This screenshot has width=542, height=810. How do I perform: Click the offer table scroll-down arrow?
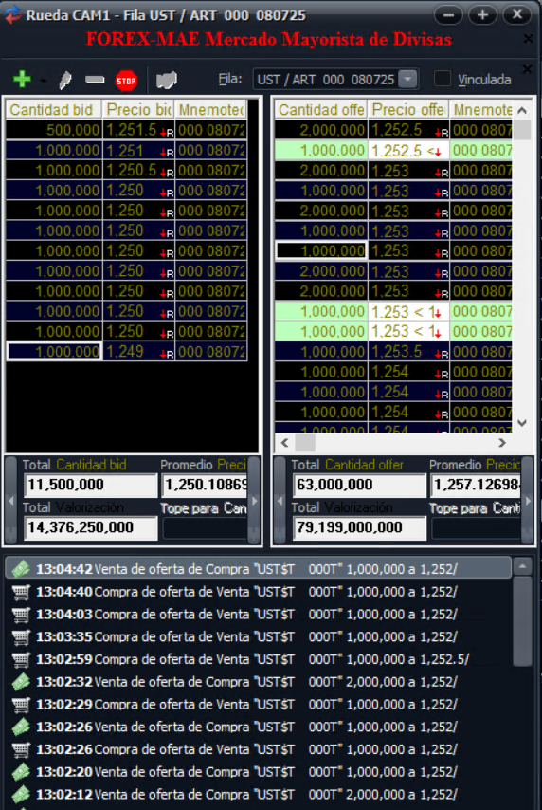(x=522, y=423)
